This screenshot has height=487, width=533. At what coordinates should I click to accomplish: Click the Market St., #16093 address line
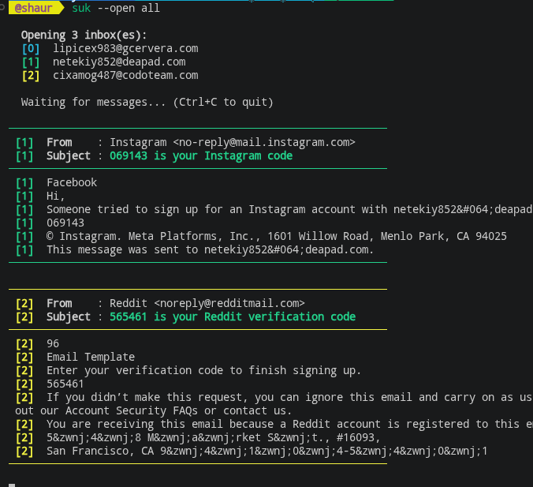click(213, 437)
